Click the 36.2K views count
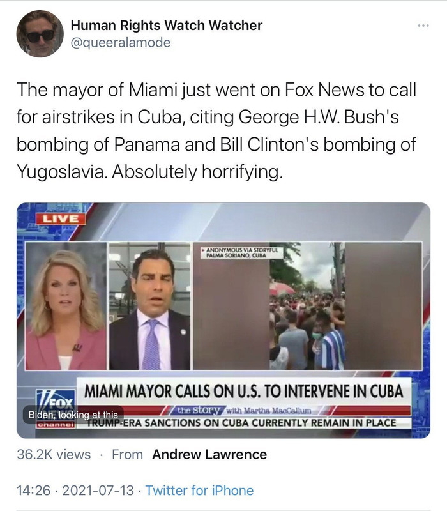This screenshot has height=511, width=447. pyautogui.click(x=54, y=454)
